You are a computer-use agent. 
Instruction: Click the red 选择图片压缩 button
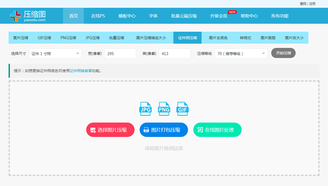coord(110,130)
